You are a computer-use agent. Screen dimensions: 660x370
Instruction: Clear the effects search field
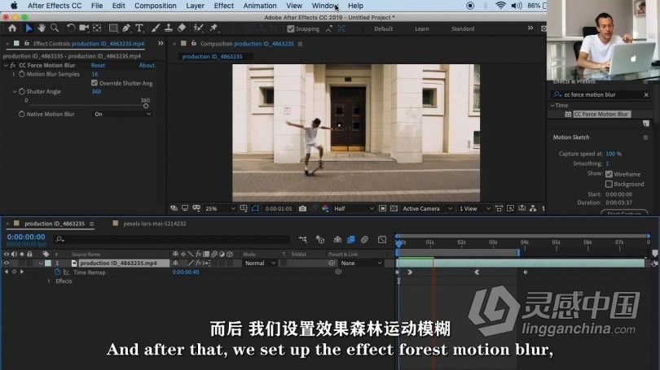[x=646, y=94]
